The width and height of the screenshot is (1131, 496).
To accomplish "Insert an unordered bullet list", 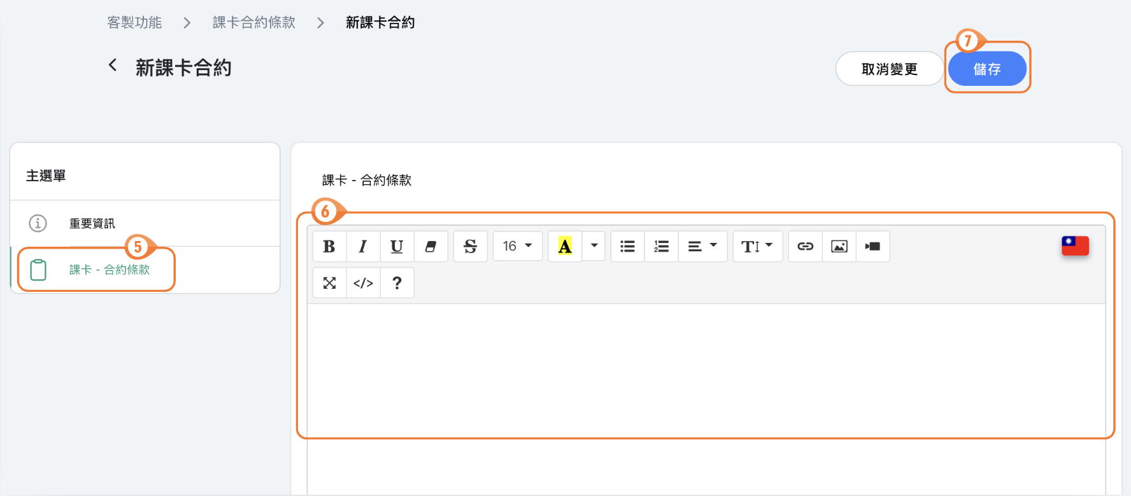I will (x=627, y=247).
